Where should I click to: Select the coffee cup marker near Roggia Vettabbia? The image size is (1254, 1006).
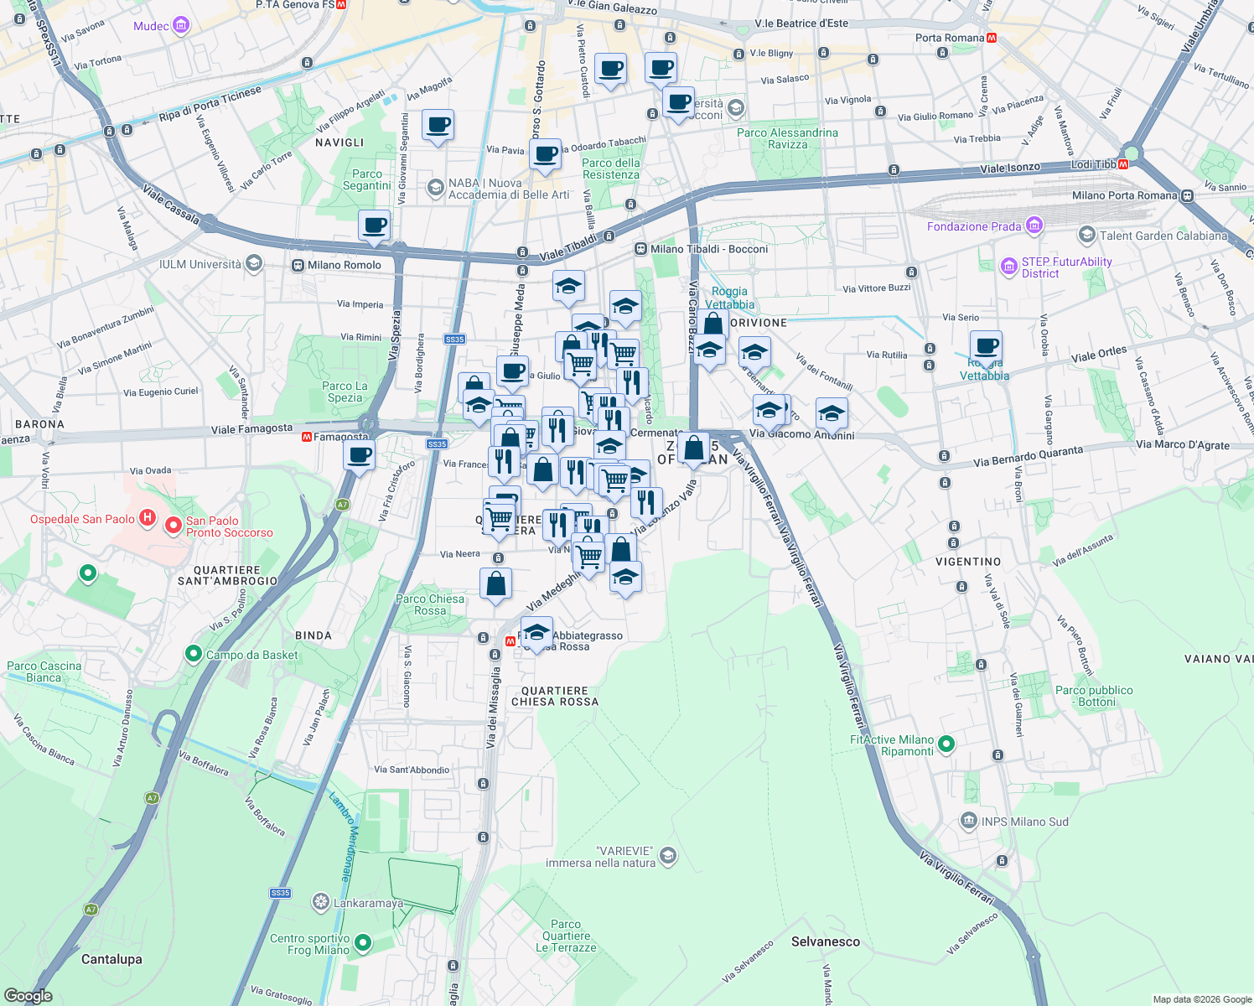[986, 345]
